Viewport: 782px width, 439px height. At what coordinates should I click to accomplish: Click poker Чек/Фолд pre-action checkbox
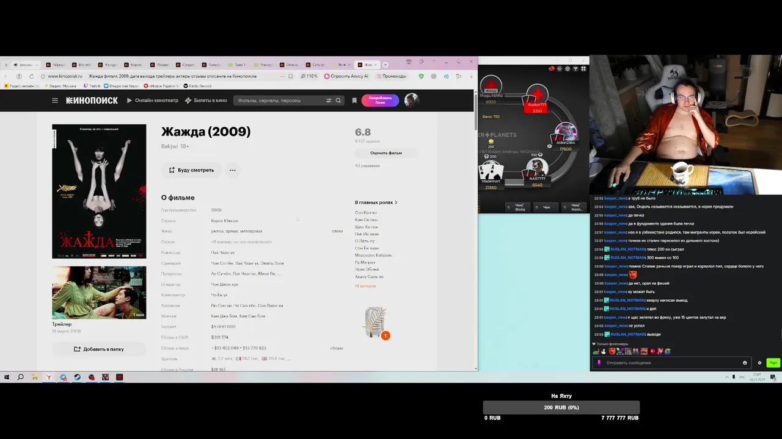tap(517, 207)
